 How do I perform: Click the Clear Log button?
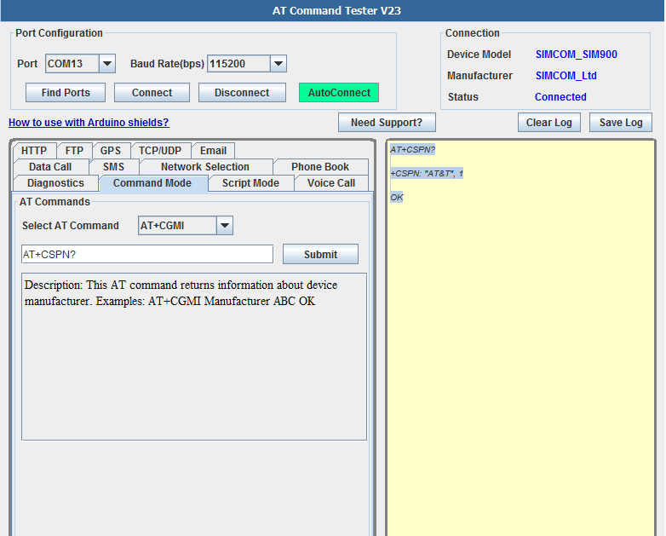tap(548, 123)
